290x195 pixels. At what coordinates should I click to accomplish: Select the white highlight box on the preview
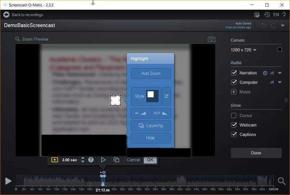click(115, 100)
